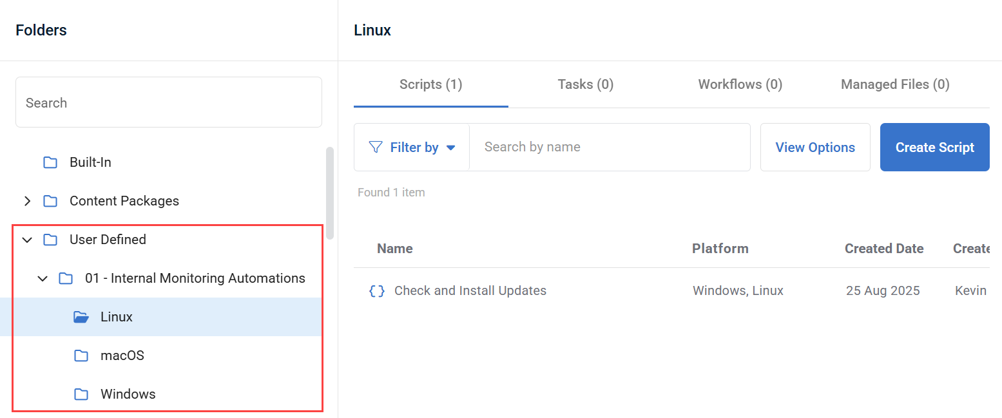Click the Content Packages folder icon
The height and width of the screenshot is (418, 1002).
[50, 201]
